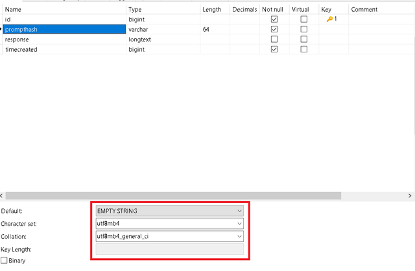415x271 pixels.
Task: Click the Not null column header
Action: 274,10
